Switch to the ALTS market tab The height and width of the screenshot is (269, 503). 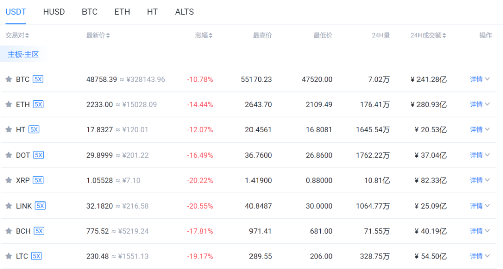click(x=184, y=12)
